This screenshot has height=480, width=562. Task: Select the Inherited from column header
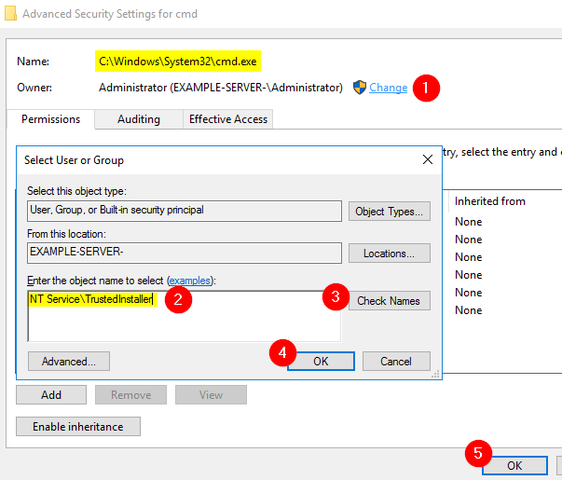[490, 201]
